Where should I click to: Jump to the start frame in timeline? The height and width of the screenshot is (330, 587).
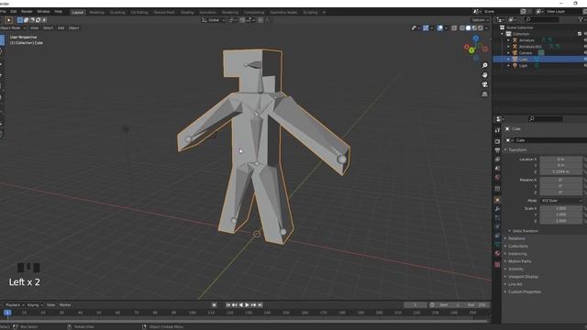228,305
